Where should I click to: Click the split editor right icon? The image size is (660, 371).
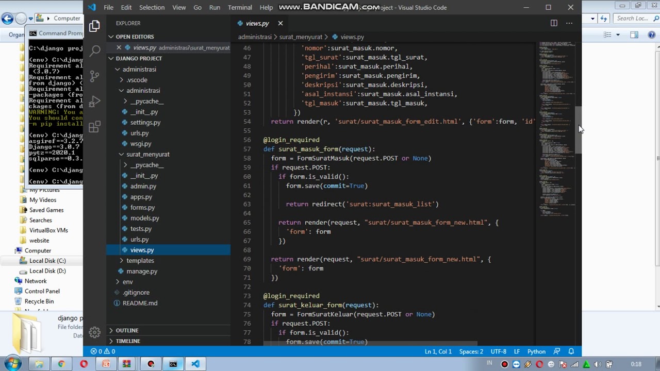pos(554,23)
